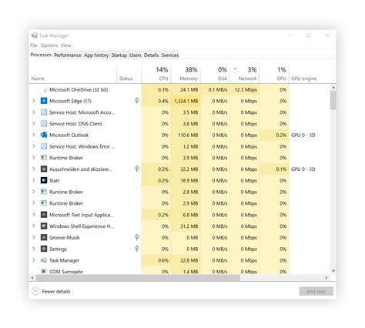Viewport: 365px width, 328px height.
Task: Click the Service Host: DNS Client icon
Action: (x=44, y=123)
